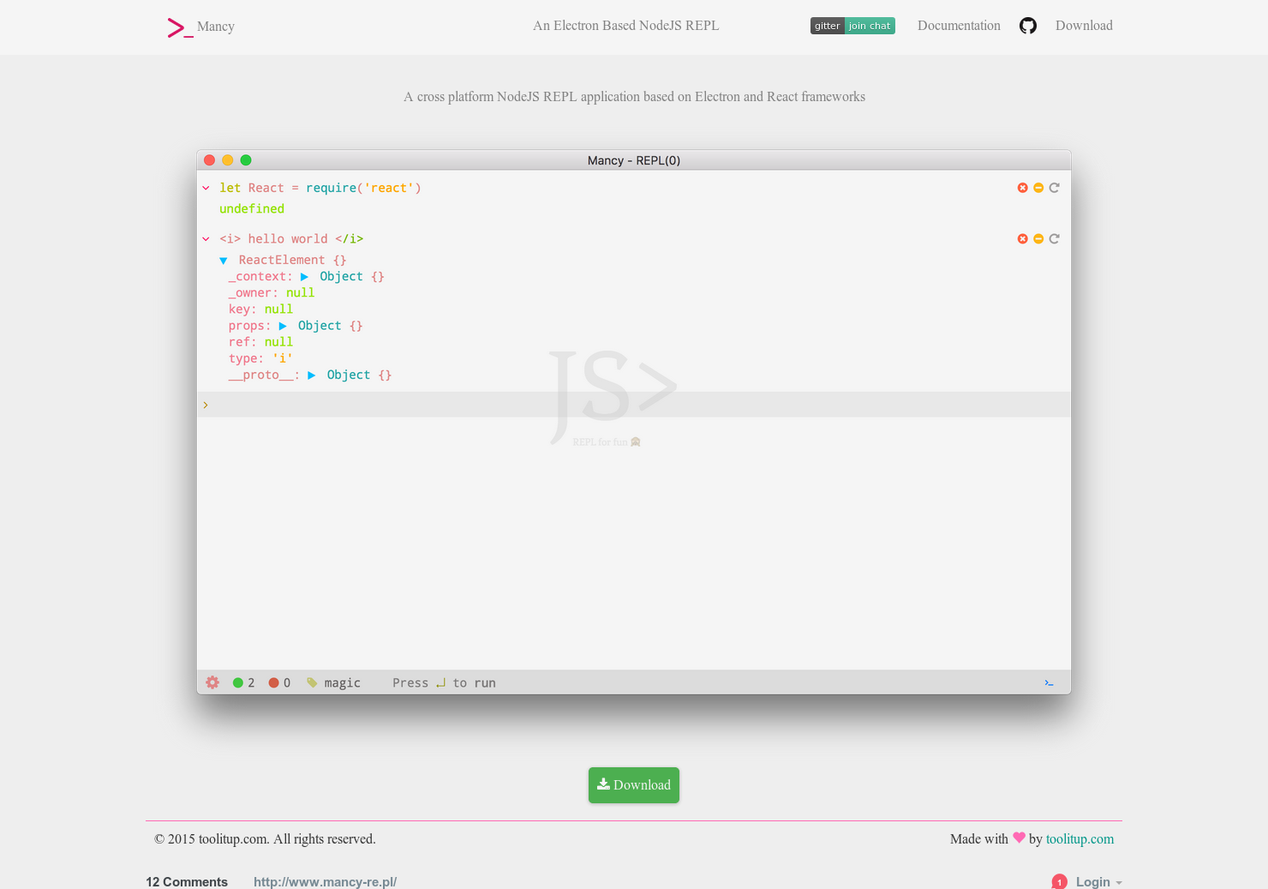
Task: Click the 'magic' mode label
Action: pyautogui.click(x=343, y=683)
